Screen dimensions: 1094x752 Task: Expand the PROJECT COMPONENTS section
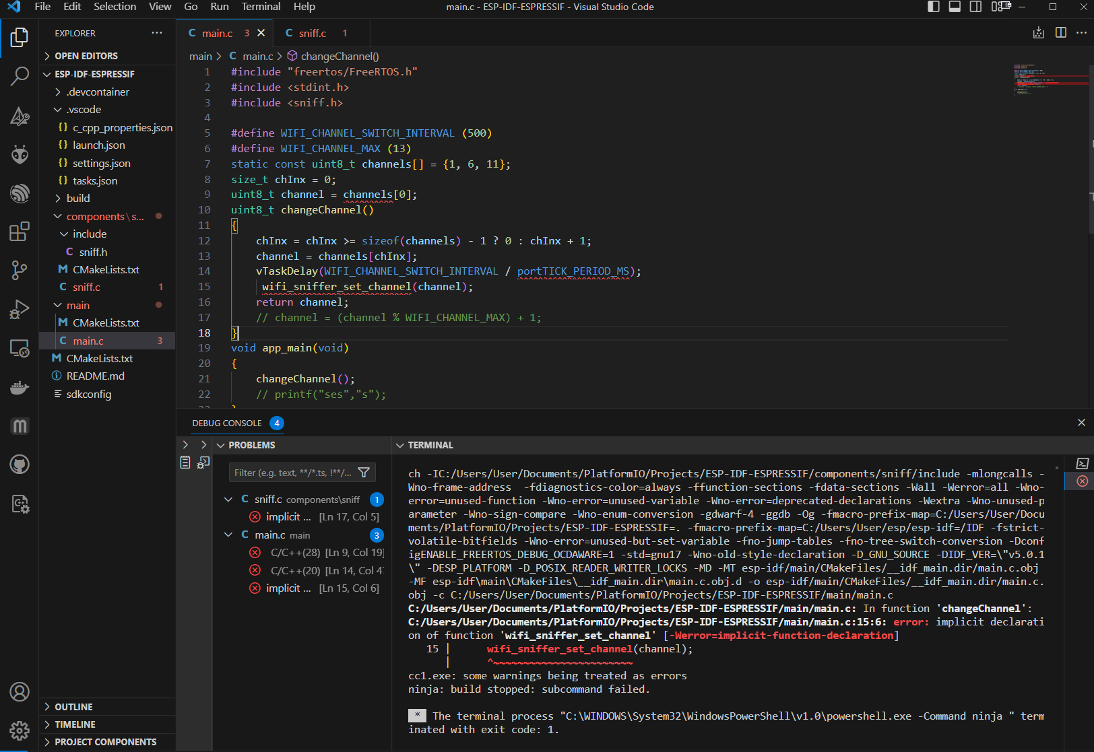(x=108, y=742)
